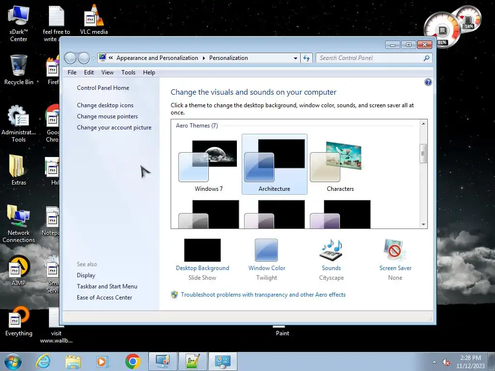Go to Control Panel Home
Image resolution: width=495 pixels, height=371 pixels.
[103, 88]
